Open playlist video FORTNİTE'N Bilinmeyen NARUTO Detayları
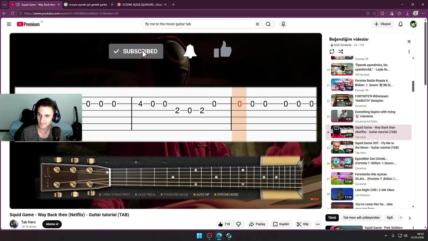428x241 pixels. click(x=368, y=101)
